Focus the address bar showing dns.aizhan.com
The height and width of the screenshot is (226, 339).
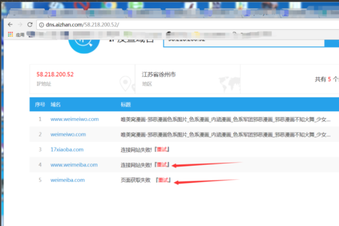click(x=188, y=25)
